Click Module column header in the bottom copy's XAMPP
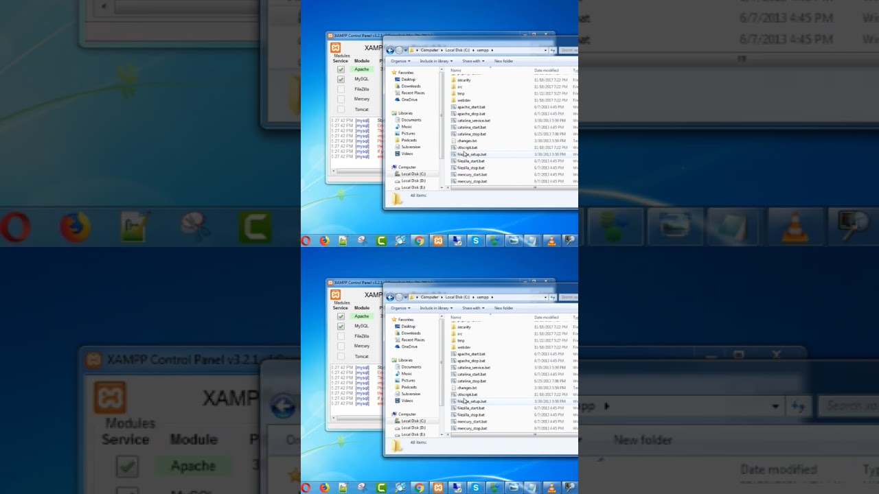Image resolution: width=879 pixels, height=494 pixels. click(362, 308)
